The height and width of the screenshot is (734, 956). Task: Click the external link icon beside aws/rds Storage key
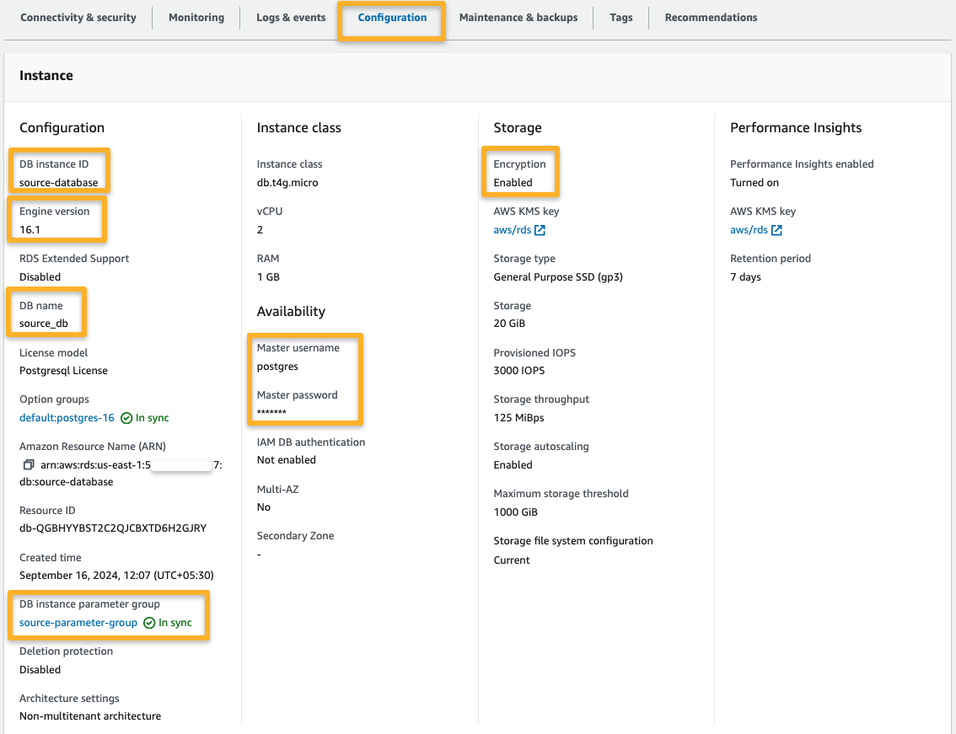pyautogui.click(x=540, y=229)
